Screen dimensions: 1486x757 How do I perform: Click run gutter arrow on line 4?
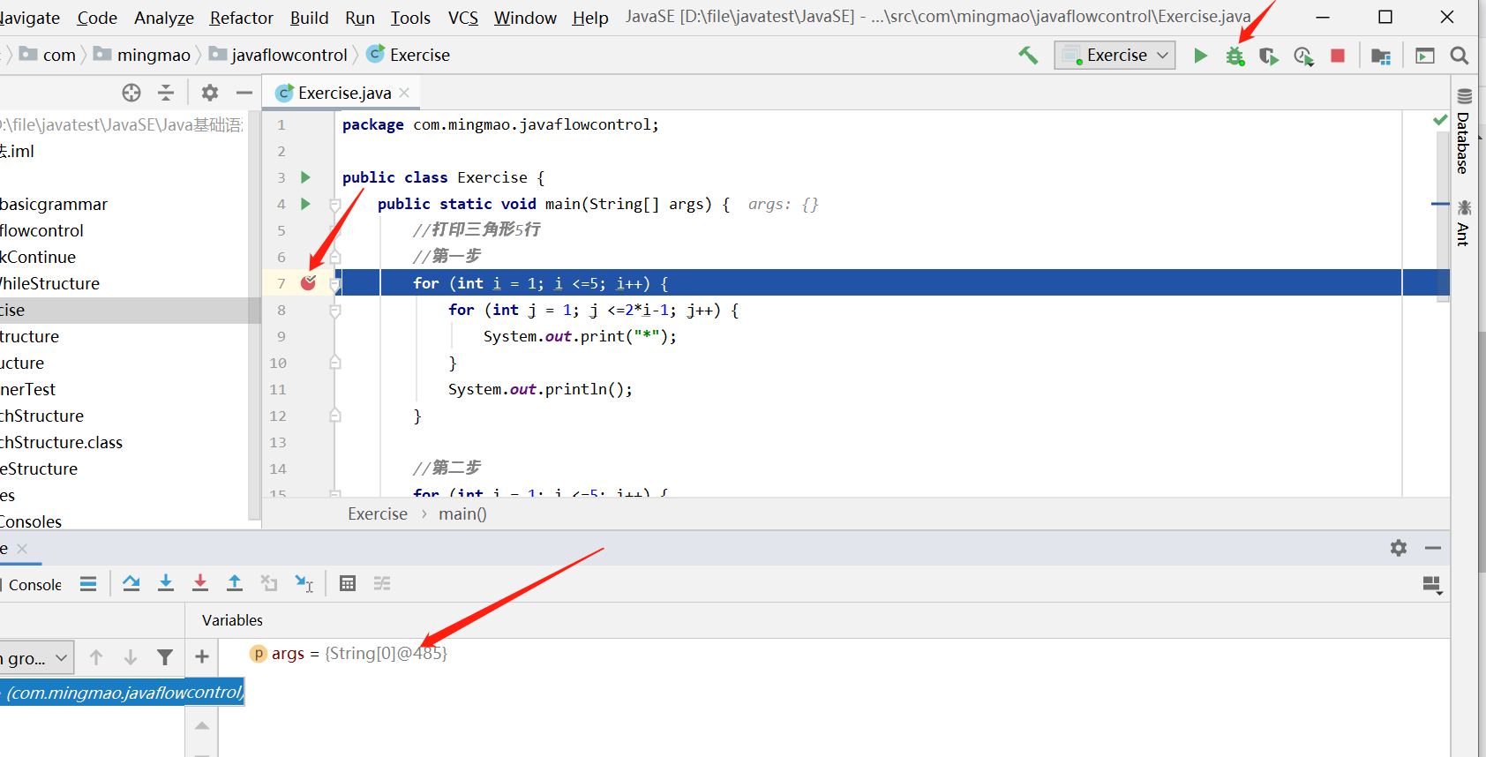click(x=305, y=204)
